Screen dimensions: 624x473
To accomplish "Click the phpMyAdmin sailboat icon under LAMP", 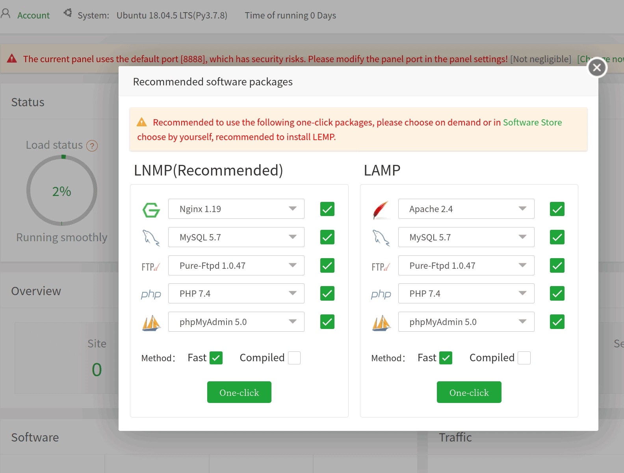I will coord(381,323).
